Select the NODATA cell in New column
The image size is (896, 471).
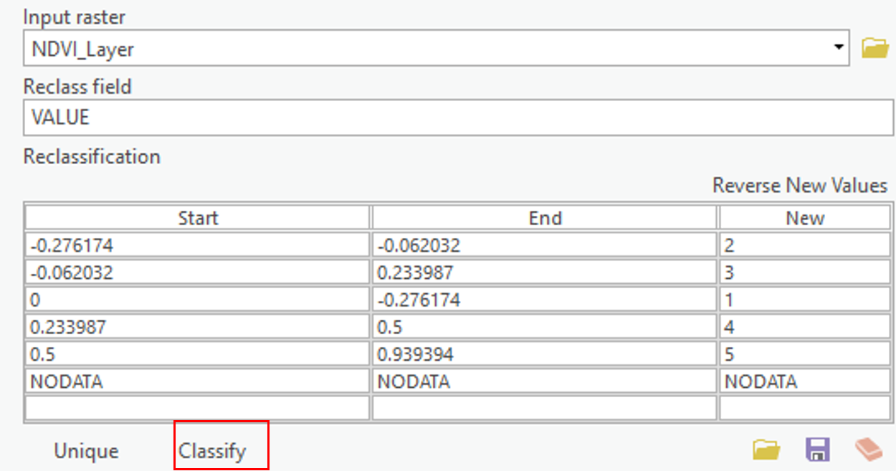pos(805,382)
